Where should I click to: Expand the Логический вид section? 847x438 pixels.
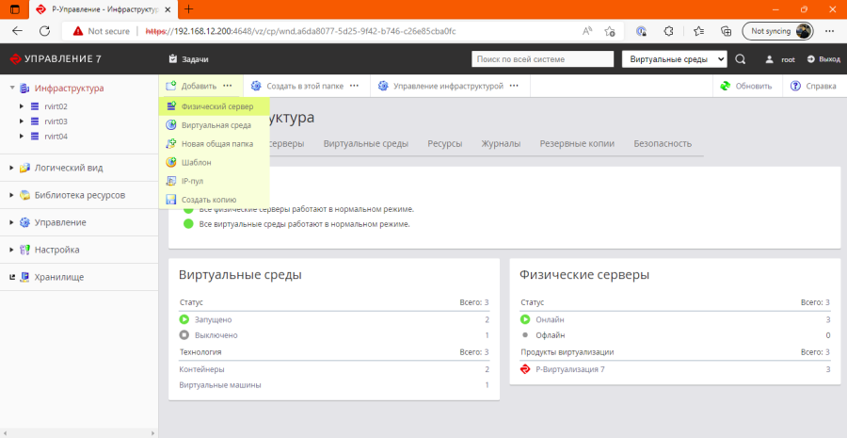click(x=11, y=168)
